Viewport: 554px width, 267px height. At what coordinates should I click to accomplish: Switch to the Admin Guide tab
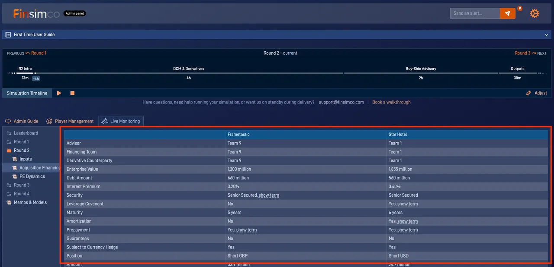point(22,121)
